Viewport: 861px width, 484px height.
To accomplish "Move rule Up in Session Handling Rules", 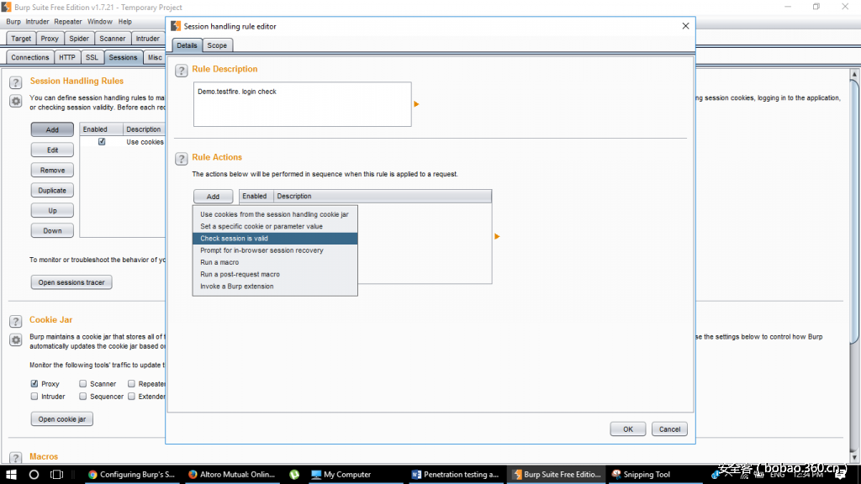I will pyautogui.click(x=52, y=211).
